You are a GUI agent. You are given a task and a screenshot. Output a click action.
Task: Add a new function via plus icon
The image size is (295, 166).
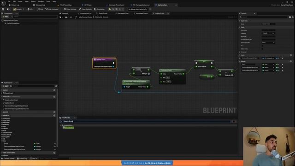click(x=54, y=97)
